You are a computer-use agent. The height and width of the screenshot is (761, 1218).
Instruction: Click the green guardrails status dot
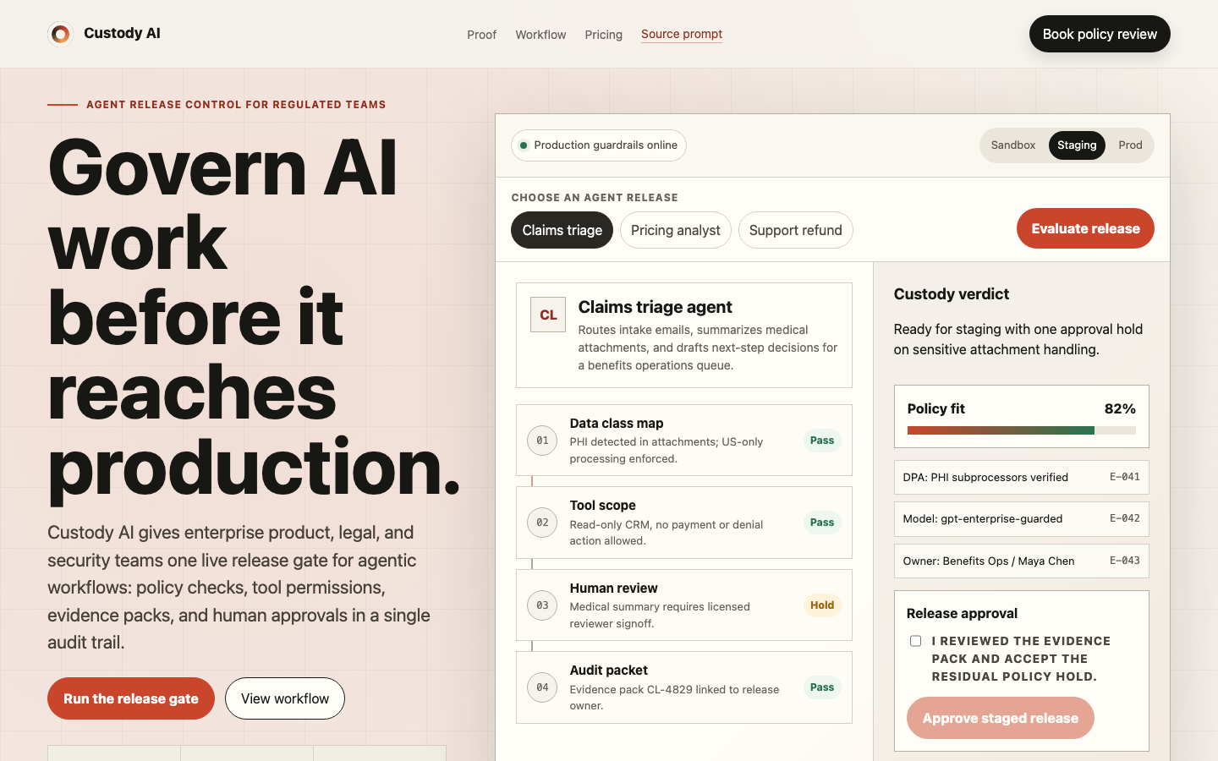[x=524, y=145]
